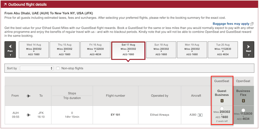
Task: Select Fri 16 Aug date tab
Action: [95, 50]
